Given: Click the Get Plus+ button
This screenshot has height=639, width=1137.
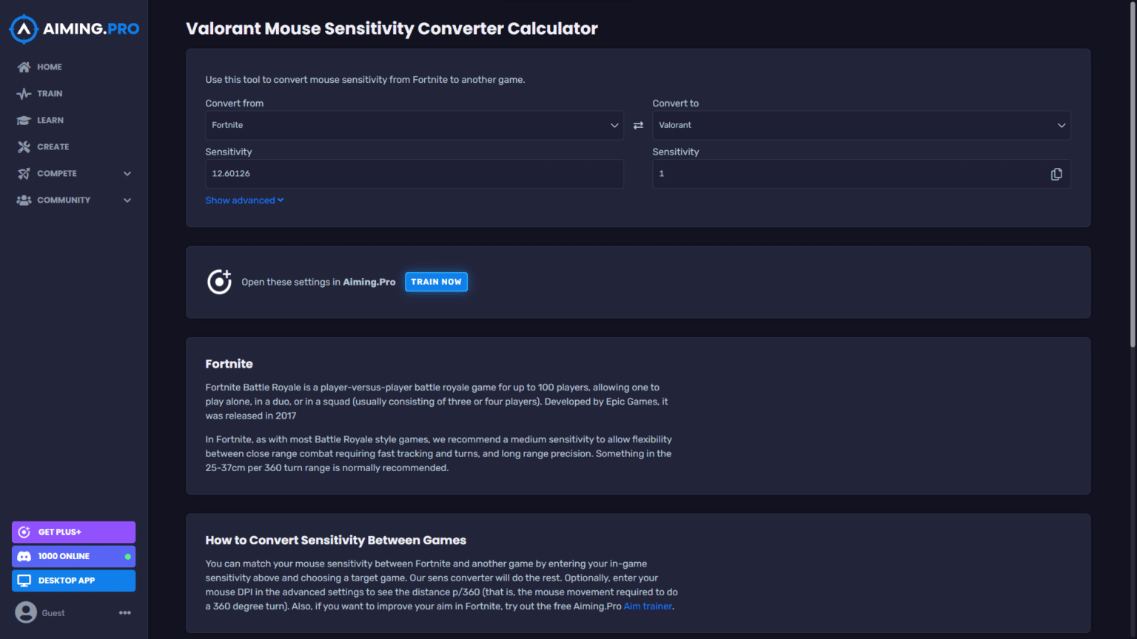Looking at the screenshot, I should (x=73, y=532).
